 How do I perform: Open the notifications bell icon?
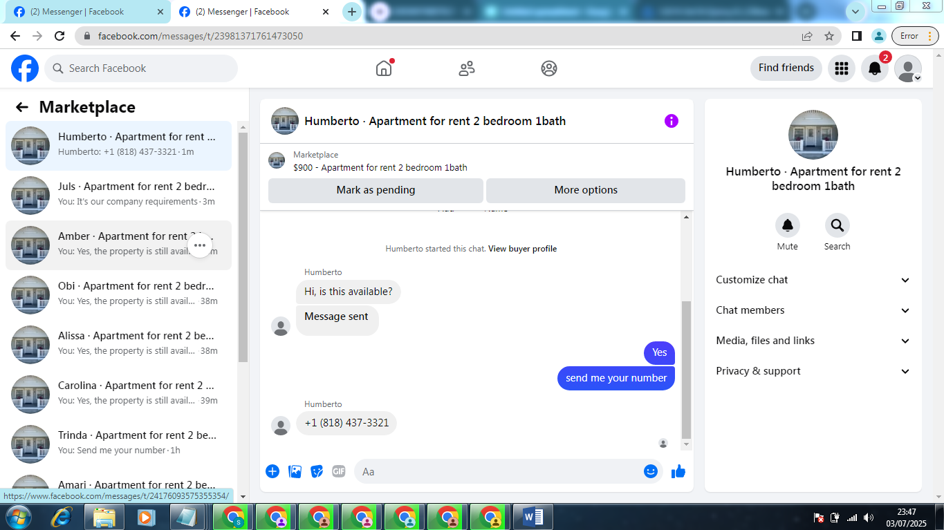[875, 68]
